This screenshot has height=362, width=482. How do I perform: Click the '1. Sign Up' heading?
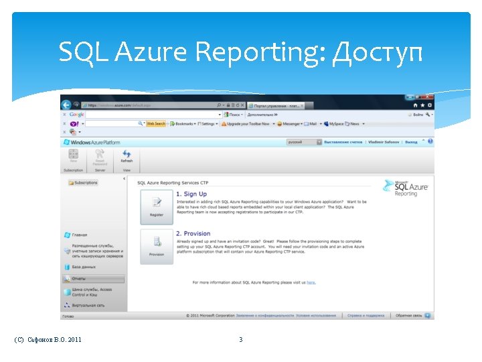coord(191,194)
